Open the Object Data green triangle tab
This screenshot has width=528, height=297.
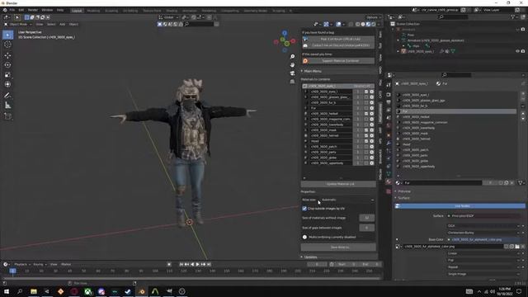tap(389, 174)
